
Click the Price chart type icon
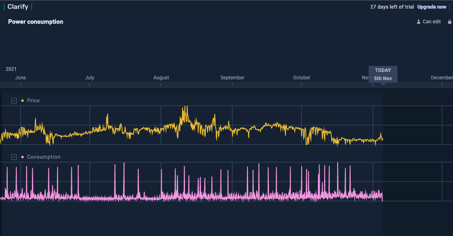click(x=14, y=101)
